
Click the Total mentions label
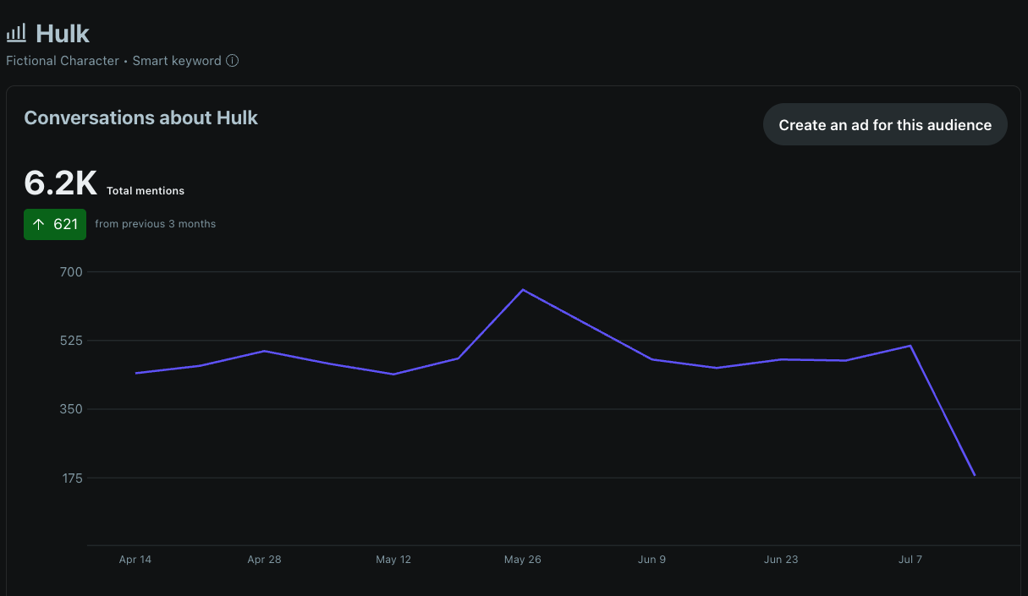coord(146,191)
